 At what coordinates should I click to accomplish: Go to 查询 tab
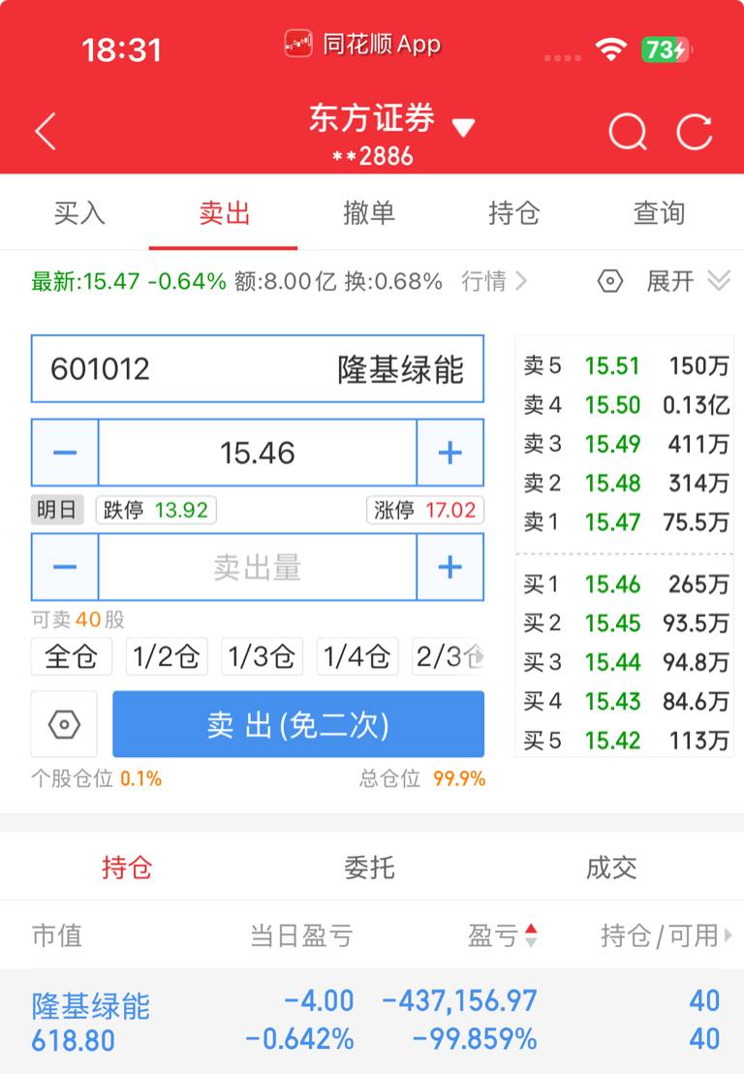pos(659,213)
